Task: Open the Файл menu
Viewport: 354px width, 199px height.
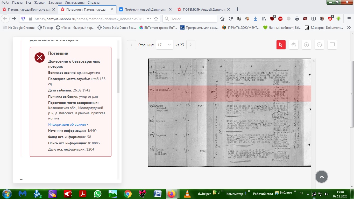Action: [x=5, y=3]
